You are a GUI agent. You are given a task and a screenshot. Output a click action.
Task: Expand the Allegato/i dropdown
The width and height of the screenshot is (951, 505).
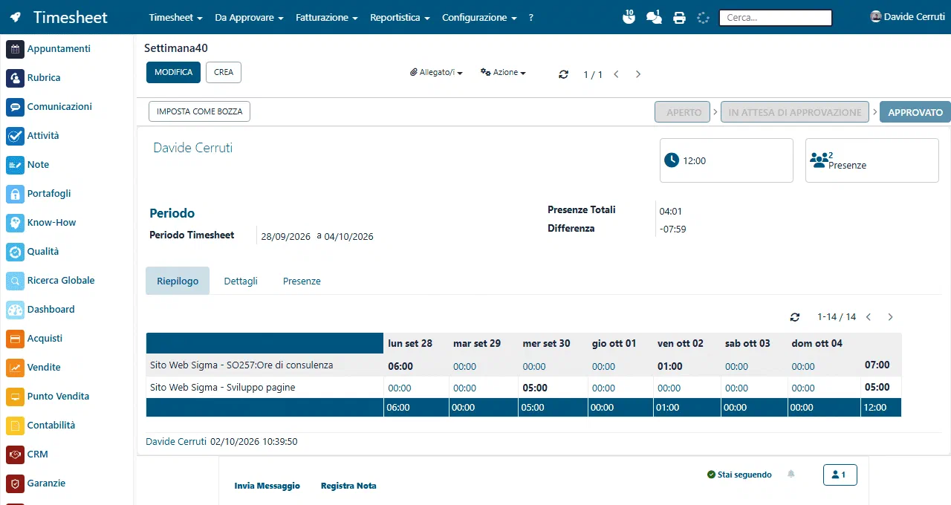(437, 73)
